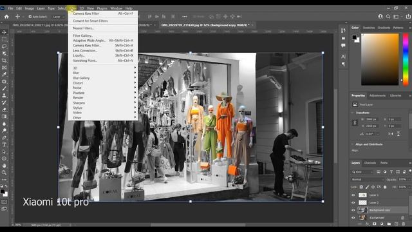Screen dimensions: 412x232
Task: Select the Zoom tool
Action: point(5,173)
